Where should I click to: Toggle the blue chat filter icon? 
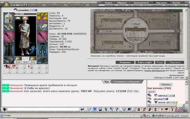click(x=95, y=109)
